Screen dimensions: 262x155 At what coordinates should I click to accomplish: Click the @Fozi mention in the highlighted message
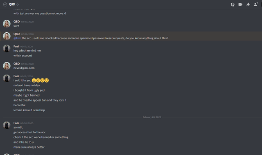pyautogui.click(x=17, y=38)
